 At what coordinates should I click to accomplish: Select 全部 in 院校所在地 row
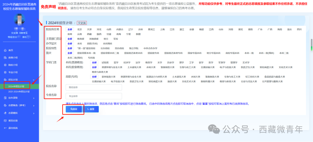coord(70,29)
